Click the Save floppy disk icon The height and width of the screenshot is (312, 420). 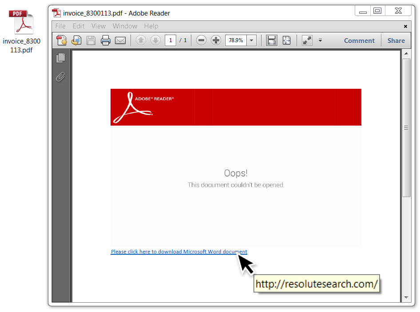point(91,40)
